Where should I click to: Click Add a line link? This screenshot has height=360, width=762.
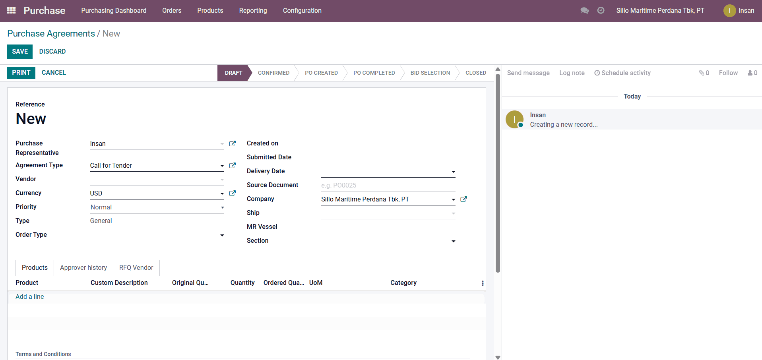[x=30, y=297]
